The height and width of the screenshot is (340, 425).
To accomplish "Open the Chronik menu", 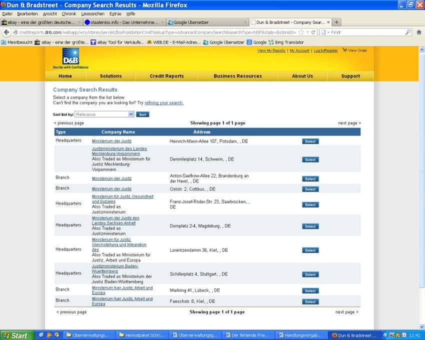I will click(x=69, y=14).
